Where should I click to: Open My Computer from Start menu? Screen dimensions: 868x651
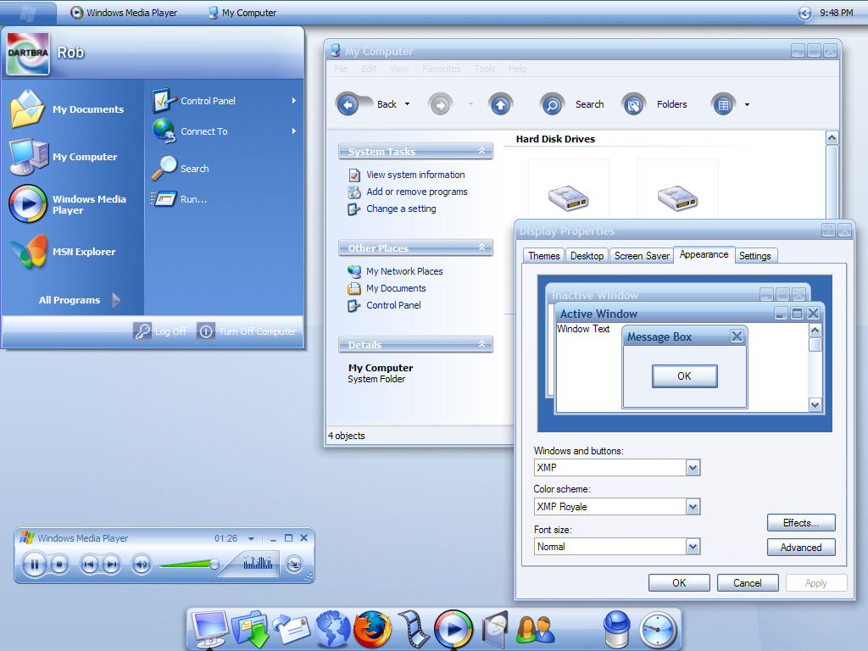pyautogui.click(x=64, y=157)
